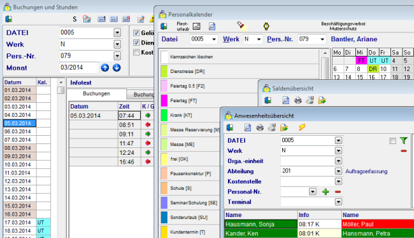Click exit-door icon in Anwesenheitsübersicht toolbar

[x=230, y=128]
